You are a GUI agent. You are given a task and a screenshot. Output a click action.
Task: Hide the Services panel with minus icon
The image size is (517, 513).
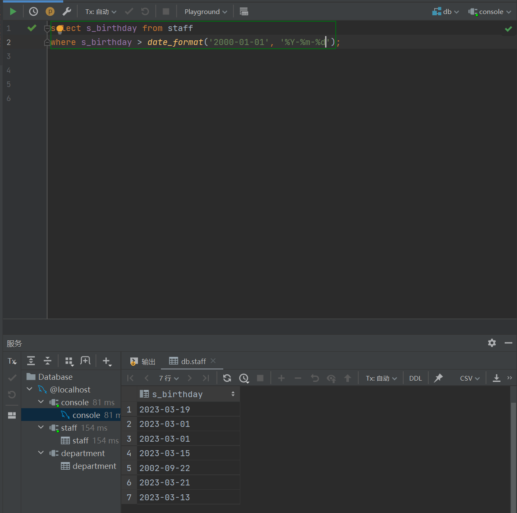(x=509, y=343)
